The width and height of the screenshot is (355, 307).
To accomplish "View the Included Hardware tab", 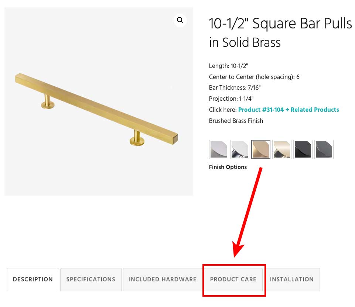I will pos(162,280).
